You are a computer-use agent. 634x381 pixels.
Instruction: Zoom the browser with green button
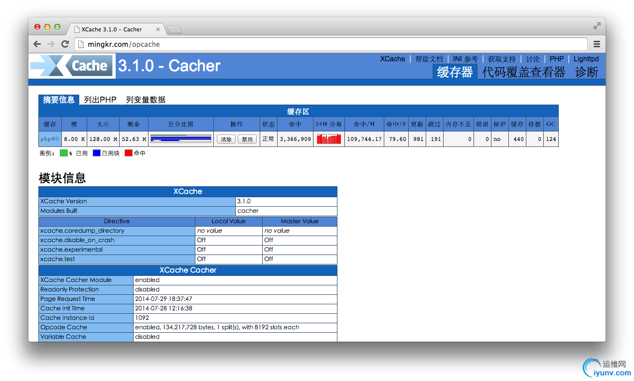coord(57,27)
